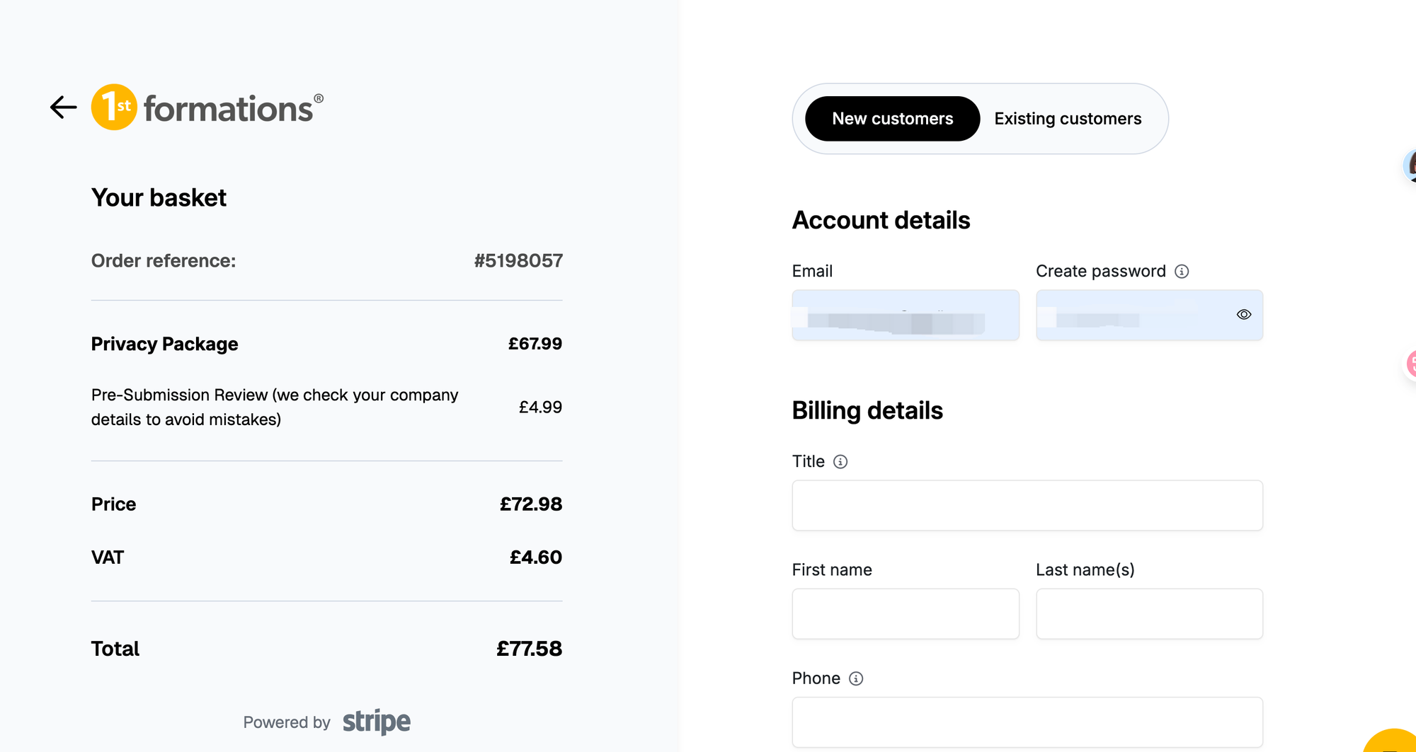1416x752 pixels.
Task: Click the Phone info icon
Action: pos(856,679)
